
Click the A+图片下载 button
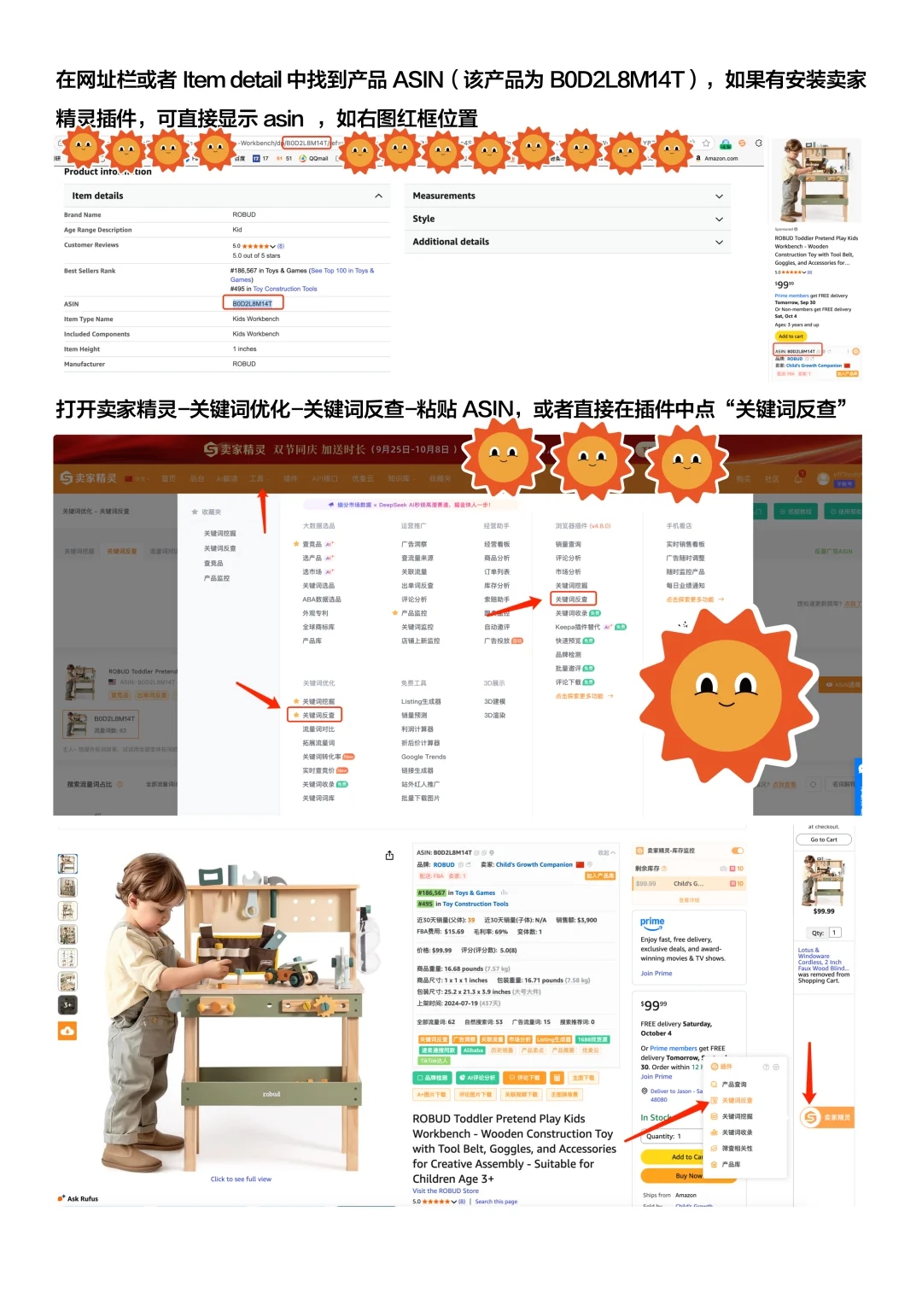tap(431, 1094)
